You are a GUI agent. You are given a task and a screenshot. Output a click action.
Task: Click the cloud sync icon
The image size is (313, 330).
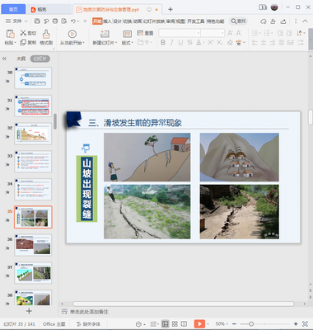click(x=264, y=21)
